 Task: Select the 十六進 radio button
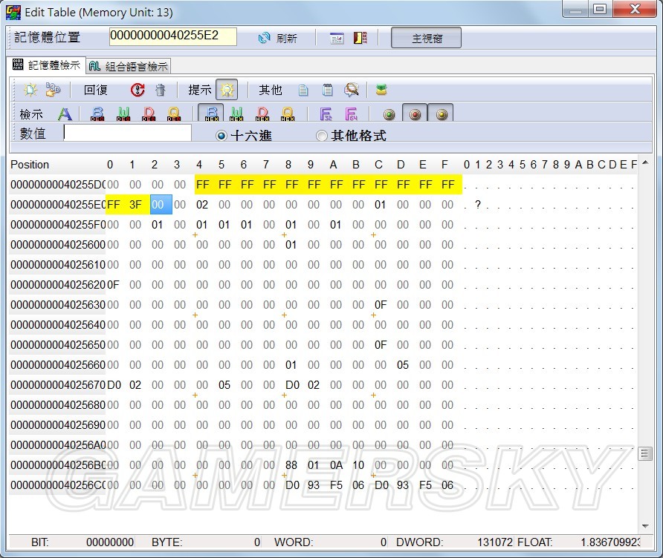222,135
